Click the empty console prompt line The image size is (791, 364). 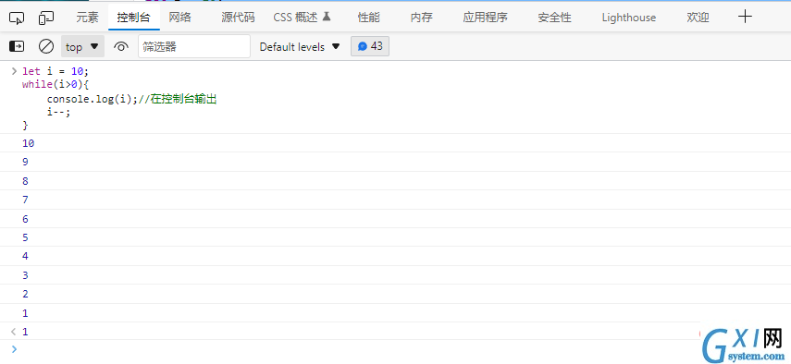(x=396, y=349)
